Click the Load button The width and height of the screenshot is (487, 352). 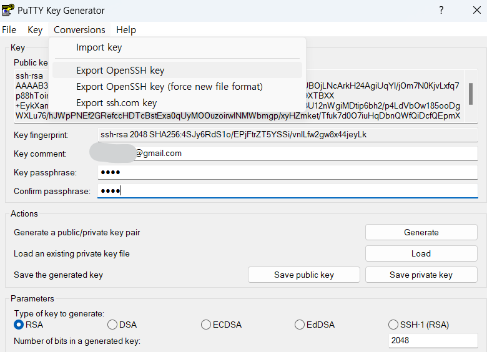click(421, 253)
